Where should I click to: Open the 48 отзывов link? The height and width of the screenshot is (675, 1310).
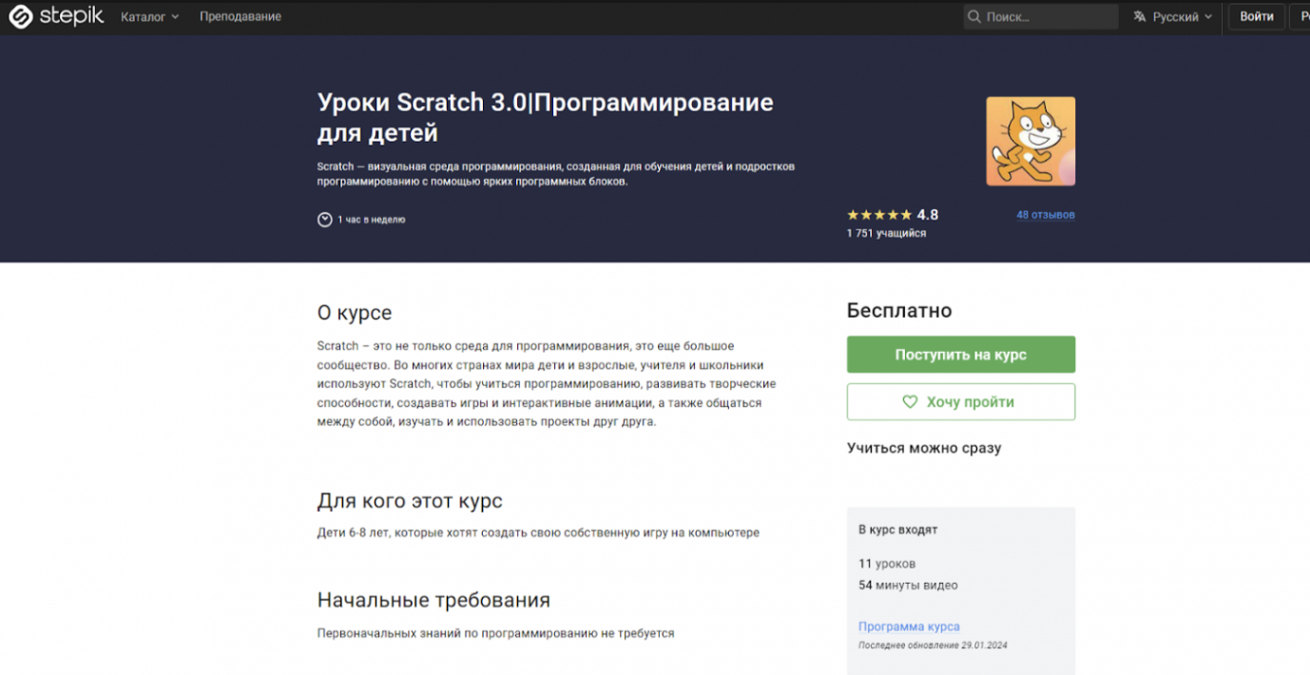(x=1046, y=215)
